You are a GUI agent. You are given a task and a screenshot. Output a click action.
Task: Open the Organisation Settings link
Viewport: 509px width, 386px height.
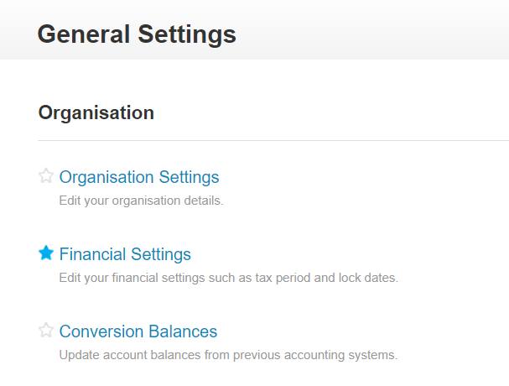click(139, 177)
